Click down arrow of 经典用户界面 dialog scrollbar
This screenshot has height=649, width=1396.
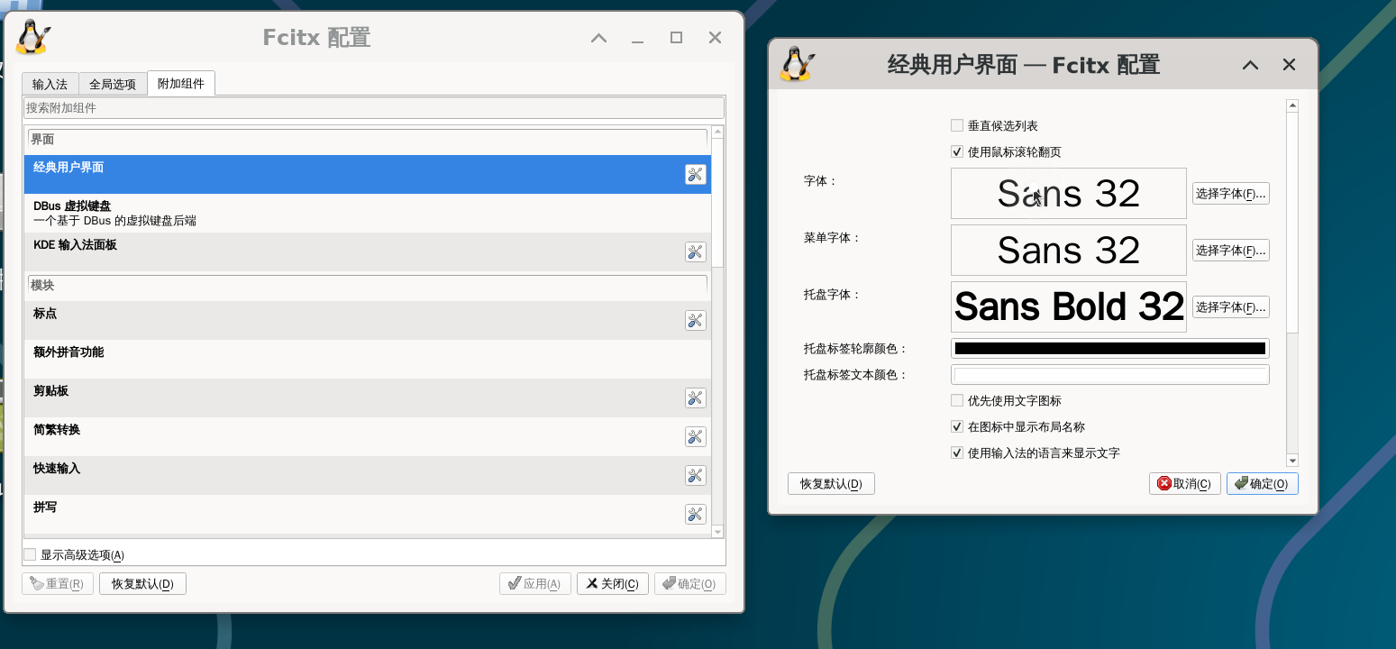(x=1292, y=460)
